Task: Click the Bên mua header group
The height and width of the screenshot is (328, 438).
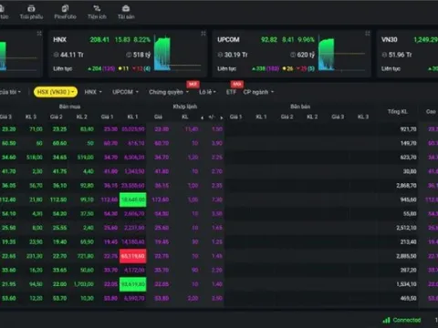Action: (69, 107)
